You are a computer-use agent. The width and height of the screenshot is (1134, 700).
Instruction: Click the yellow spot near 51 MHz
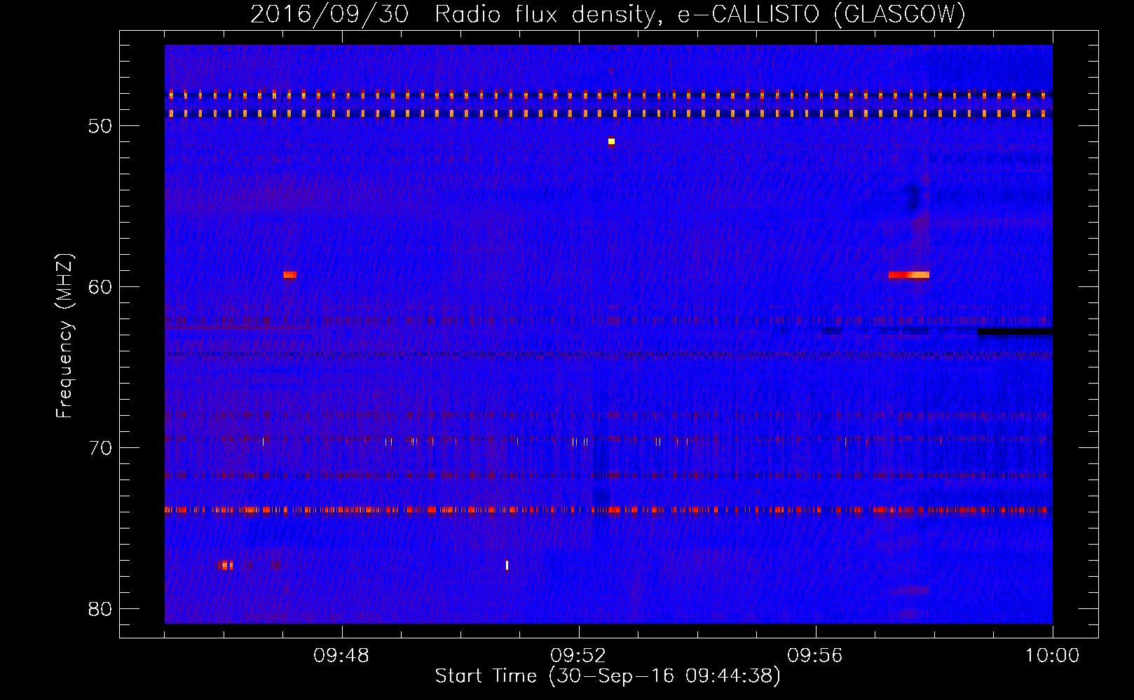[x=611, y=141]
